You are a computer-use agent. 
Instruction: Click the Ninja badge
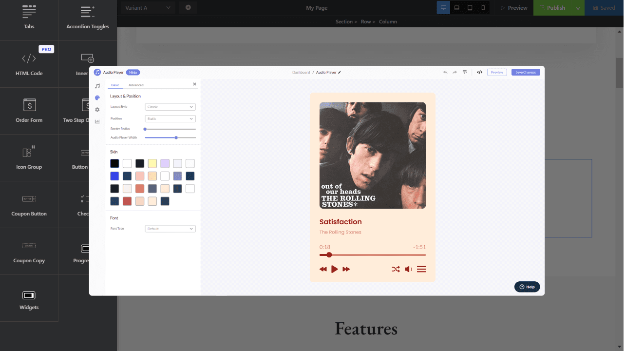tap(133, 72)
